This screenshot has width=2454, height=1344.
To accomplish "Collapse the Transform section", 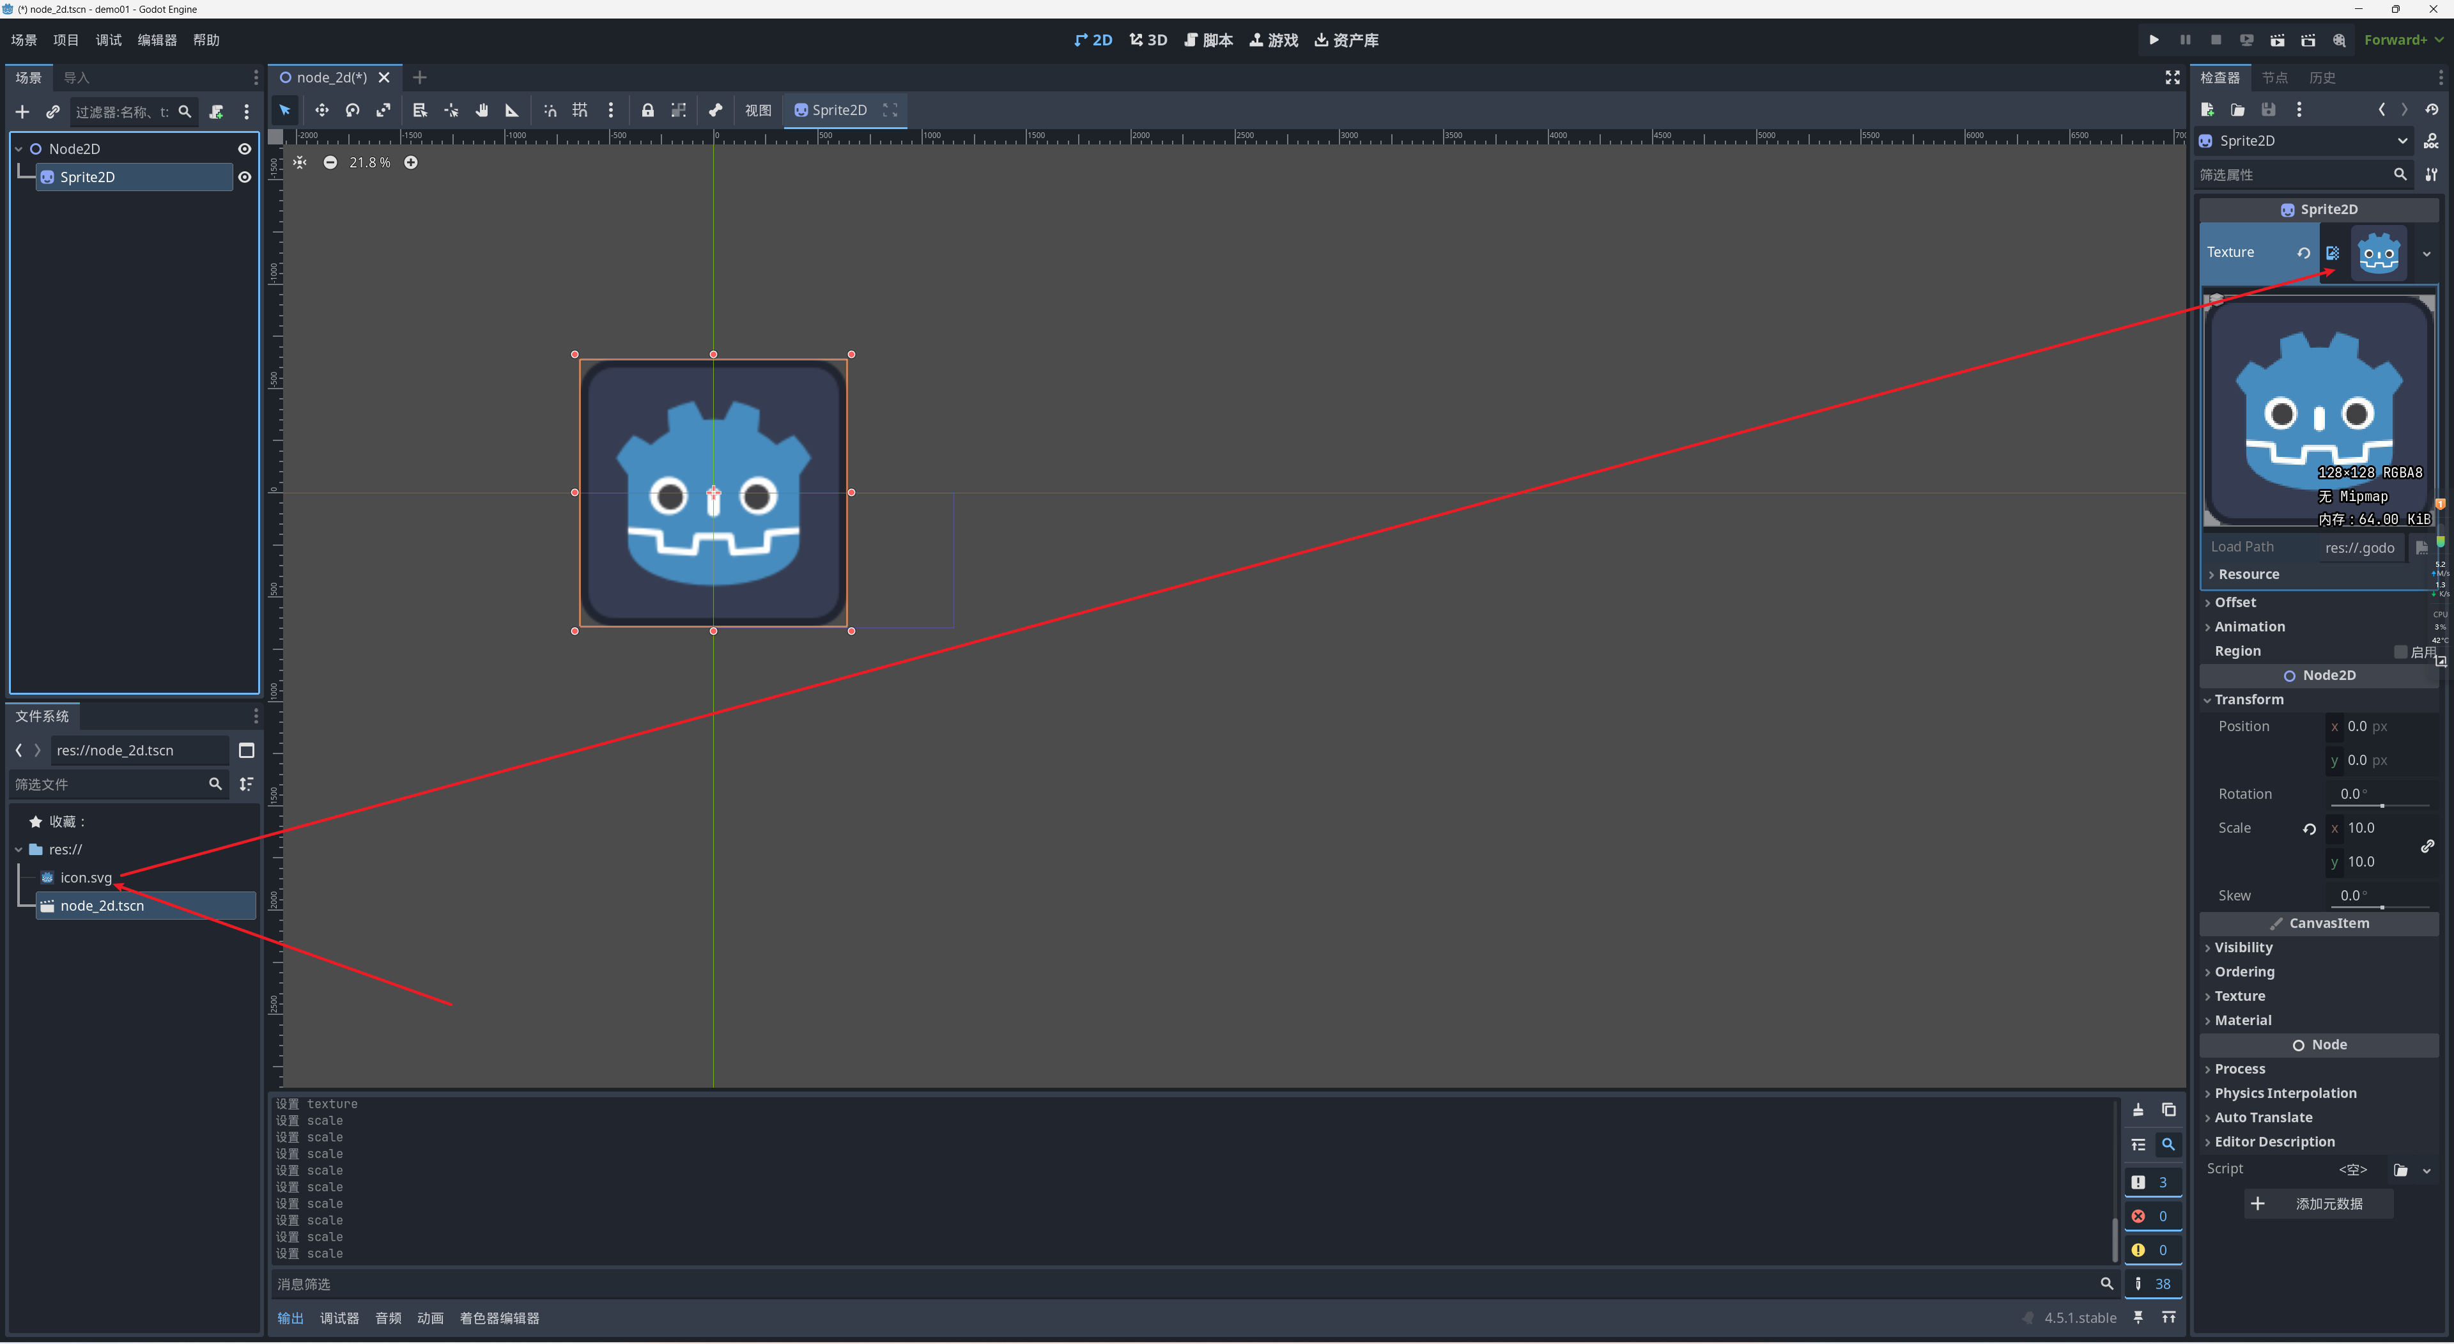I will pyautogui.click(x=2248, y=699).
